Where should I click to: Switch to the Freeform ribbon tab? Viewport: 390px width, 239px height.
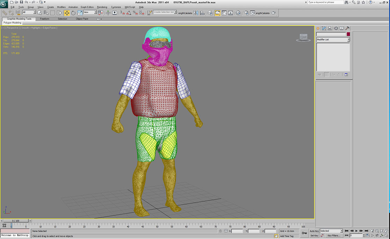tap(45, 19)
